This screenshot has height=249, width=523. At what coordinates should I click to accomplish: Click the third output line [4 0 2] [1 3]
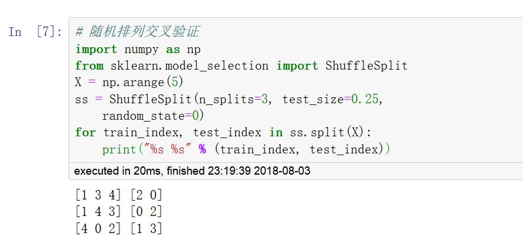coord(118,228)
